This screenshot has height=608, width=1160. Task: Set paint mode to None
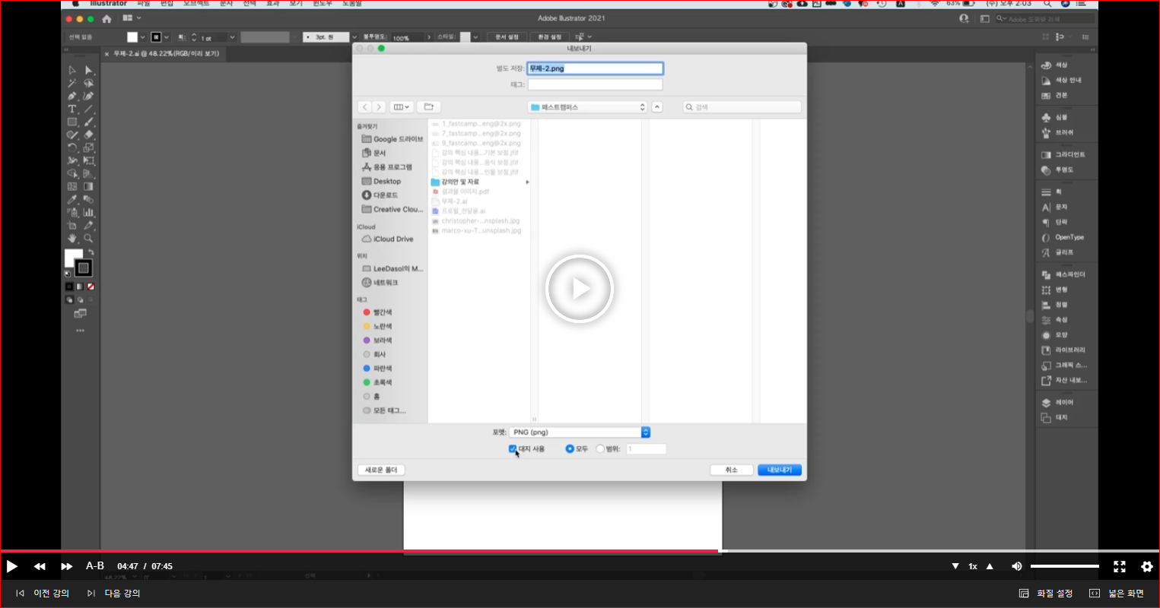click(91, 287)
